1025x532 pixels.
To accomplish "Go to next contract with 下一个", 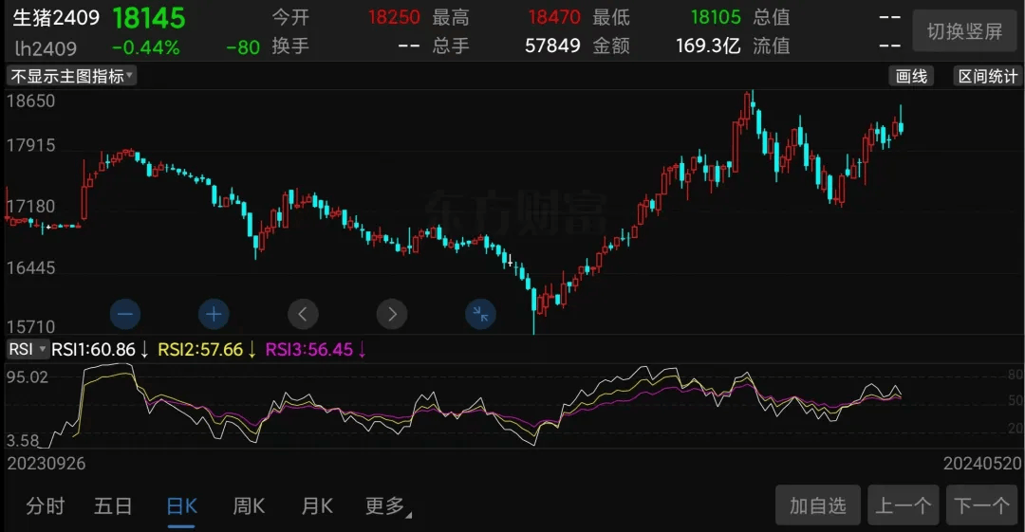I will (x=981, y=505).
